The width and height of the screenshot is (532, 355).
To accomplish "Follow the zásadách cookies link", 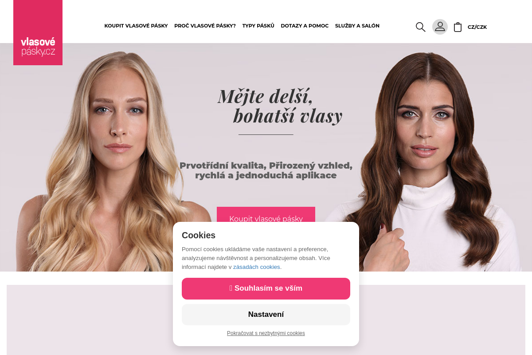I will tap(257, 267).
